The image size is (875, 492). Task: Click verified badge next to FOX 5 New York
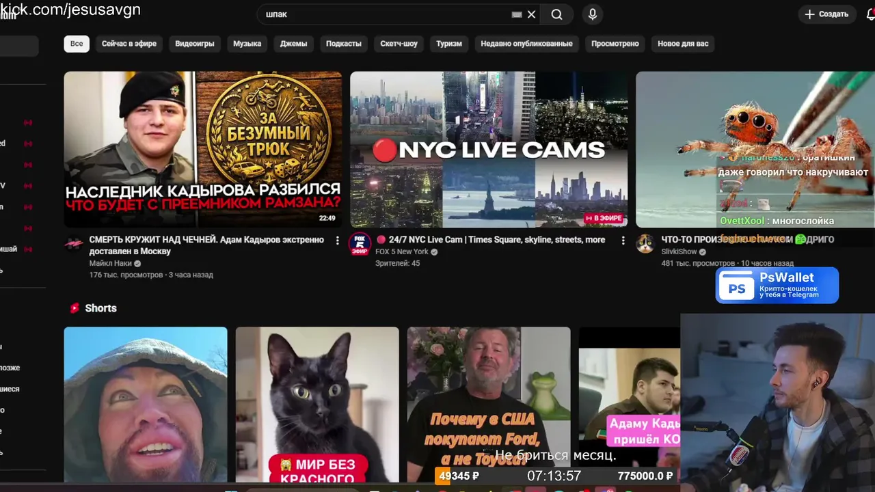coord(434,251)
